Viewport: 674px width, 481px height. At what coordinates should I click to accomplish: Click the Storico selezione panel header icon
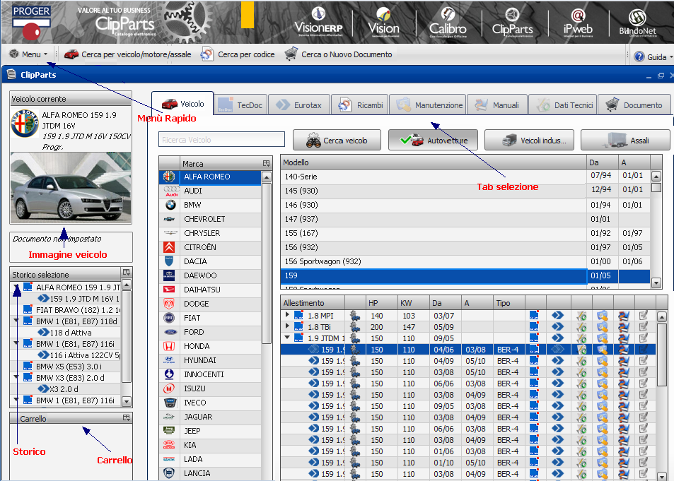point(126,272)
